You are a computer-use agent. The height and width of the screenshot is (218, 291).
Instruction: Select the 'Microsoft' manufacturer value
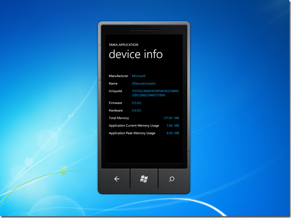pos(139,76)
